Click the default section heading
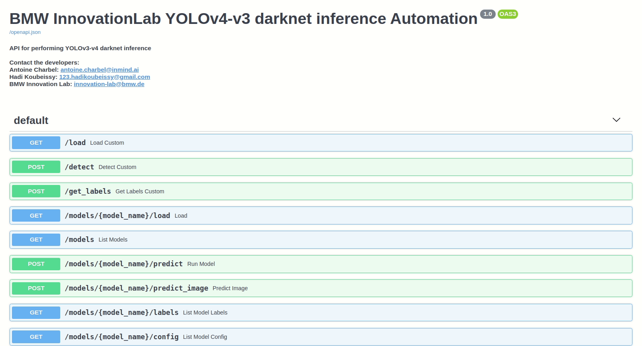Image resolution: width=642 pixels, height=346 pixels. pyautogui.click(x=31, y=120)
